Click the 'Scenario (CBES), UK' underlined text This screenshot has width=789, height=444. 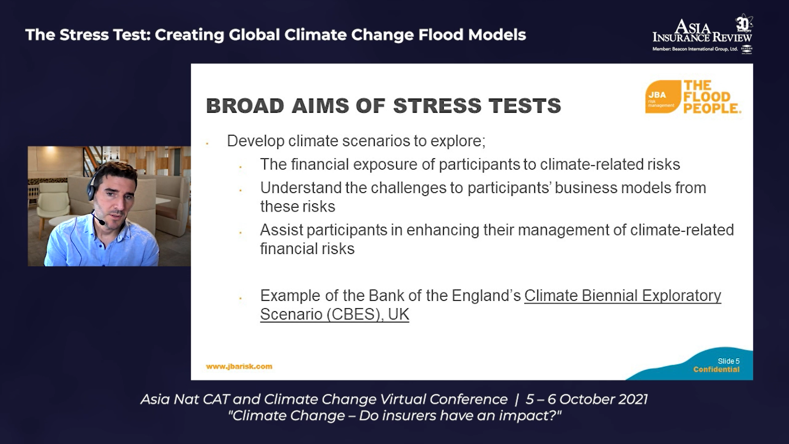tap(335, 314)
